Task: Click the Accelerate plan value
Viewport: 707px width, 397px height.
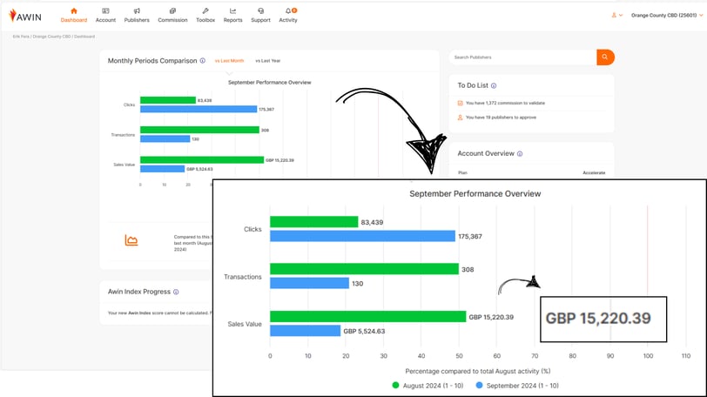Action: (x=594, y=173)
